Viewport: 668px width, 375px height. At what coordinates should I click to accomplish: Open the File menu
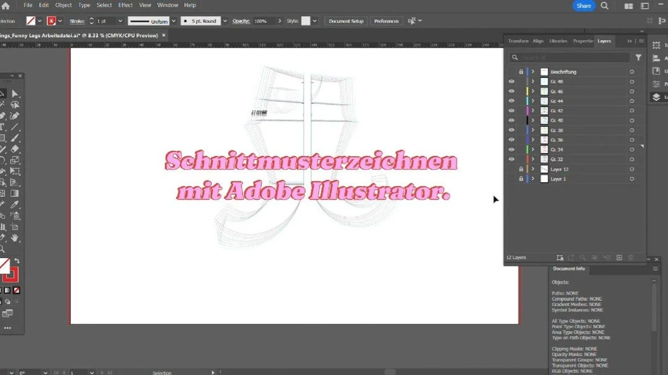coord(28,5)
